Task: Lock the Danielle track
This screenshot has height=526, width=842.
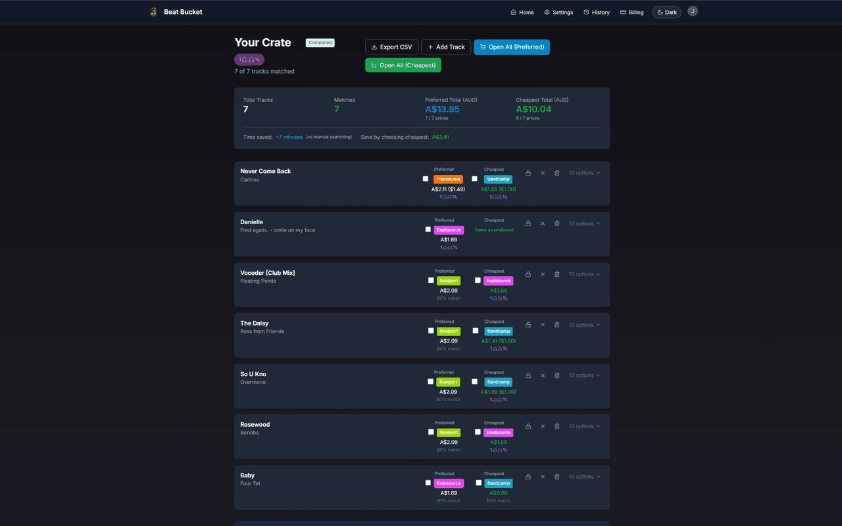Action: (x=528, y=224)
